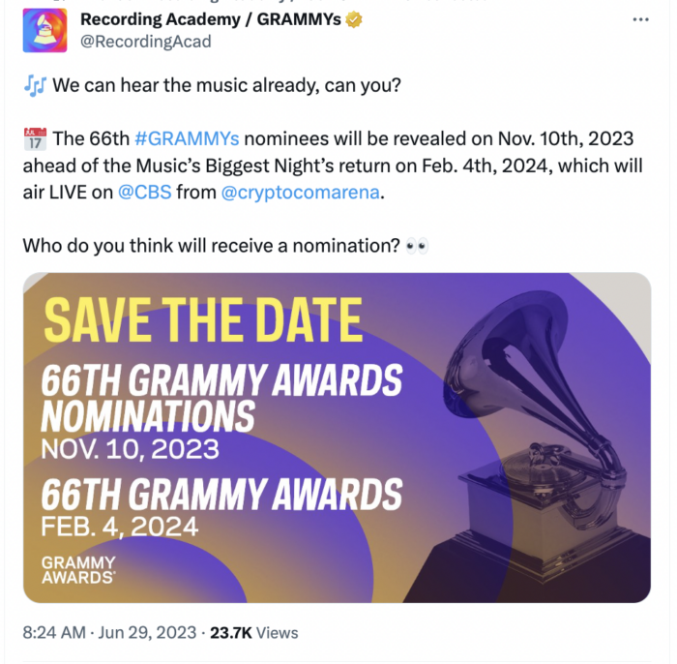Click the GRAMMY AWARDS logo in image
677x664 pixels.
click(x=78, y=569)
